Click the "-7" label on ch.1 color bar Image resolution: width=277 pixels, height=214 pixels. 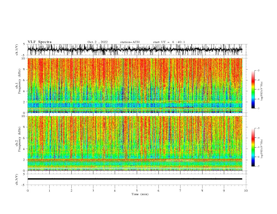[258, 109]
